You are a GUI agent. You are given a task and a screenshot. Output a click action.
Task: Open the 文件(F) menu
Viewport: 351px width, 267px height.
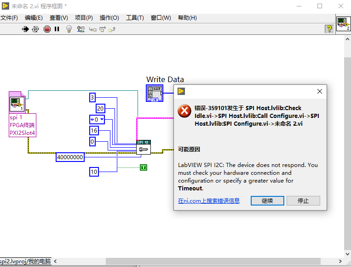(x=9, y=18)
